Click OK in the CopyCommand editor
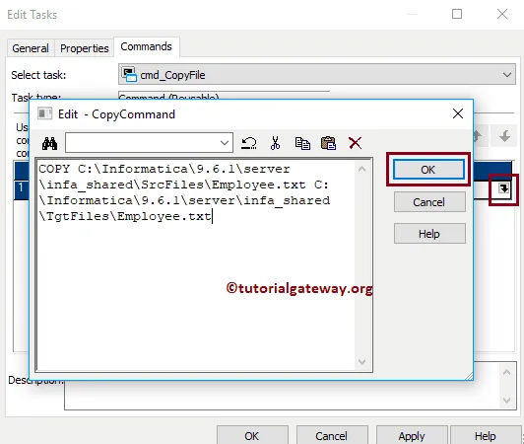524x444 pixels. (x=428, y=170)
